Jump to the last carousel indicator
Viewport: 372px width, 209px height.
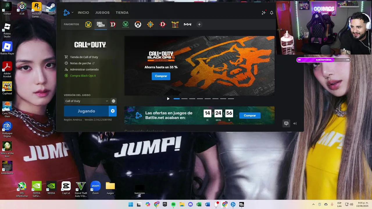click(x=231, y=99)
